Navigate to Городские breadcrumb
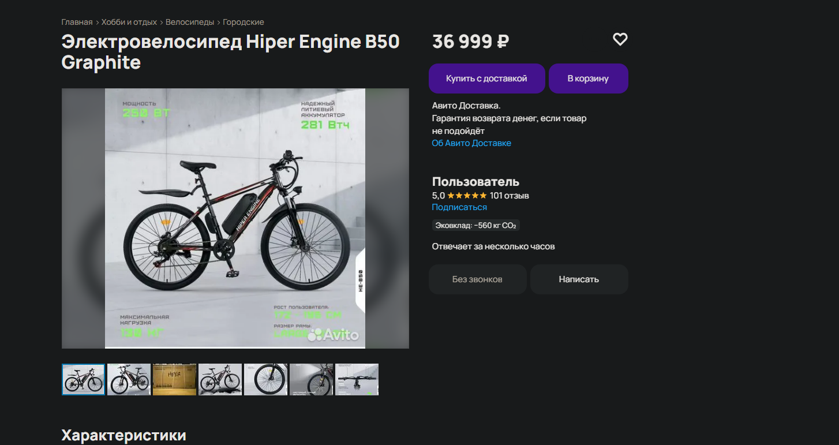This screenshot has width=839, height=445. [x=244, y=22]
